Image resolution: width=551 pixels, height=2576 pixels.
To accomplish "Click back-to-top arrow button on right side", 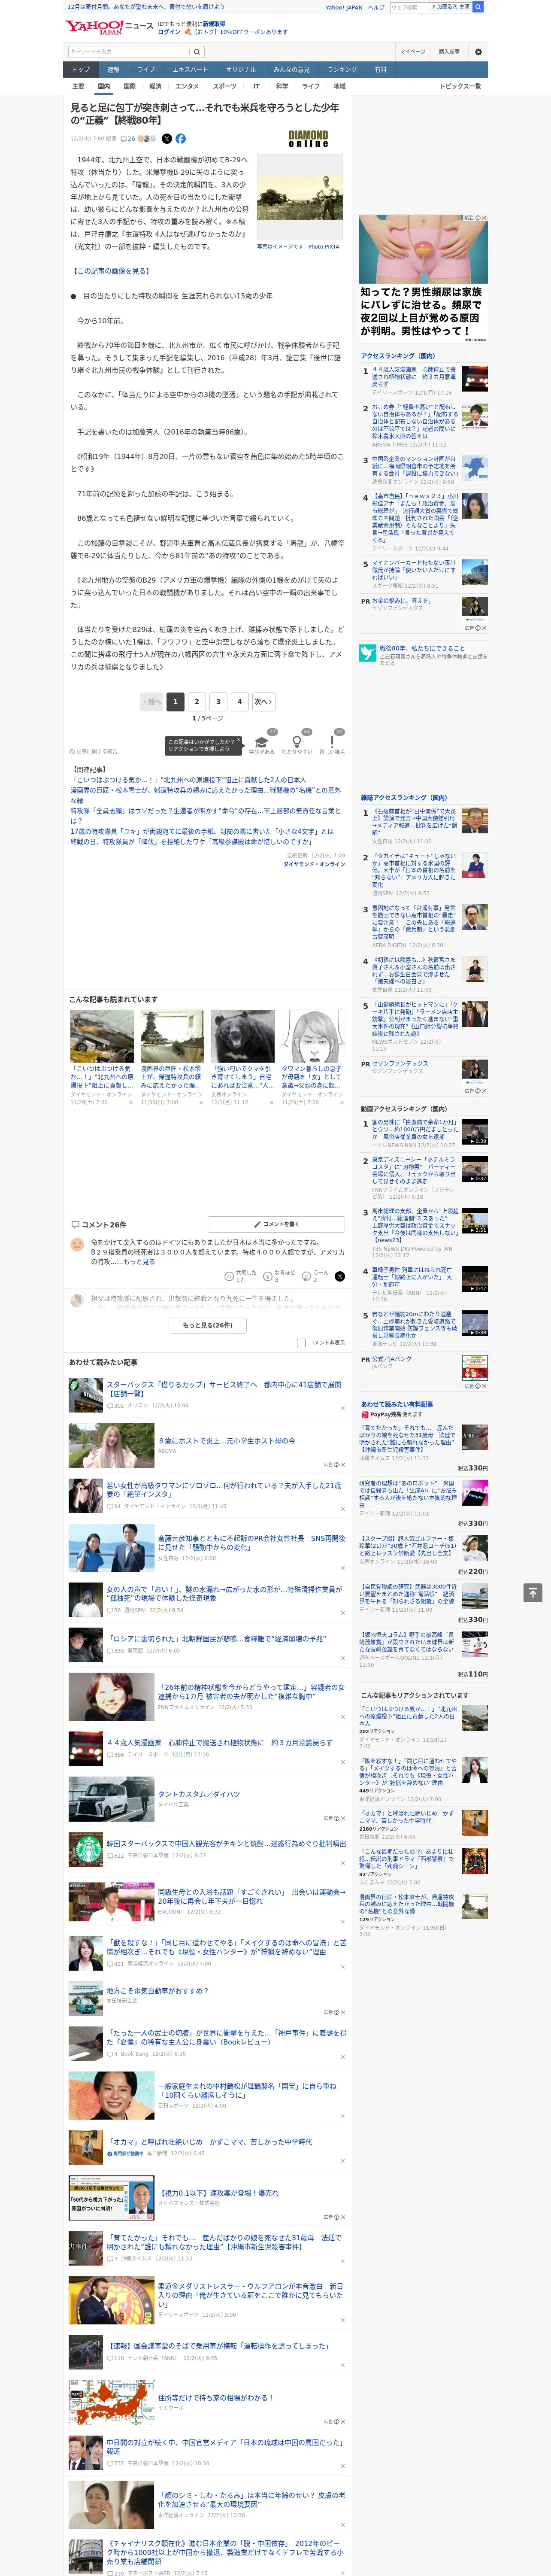I will (533, 1592).
